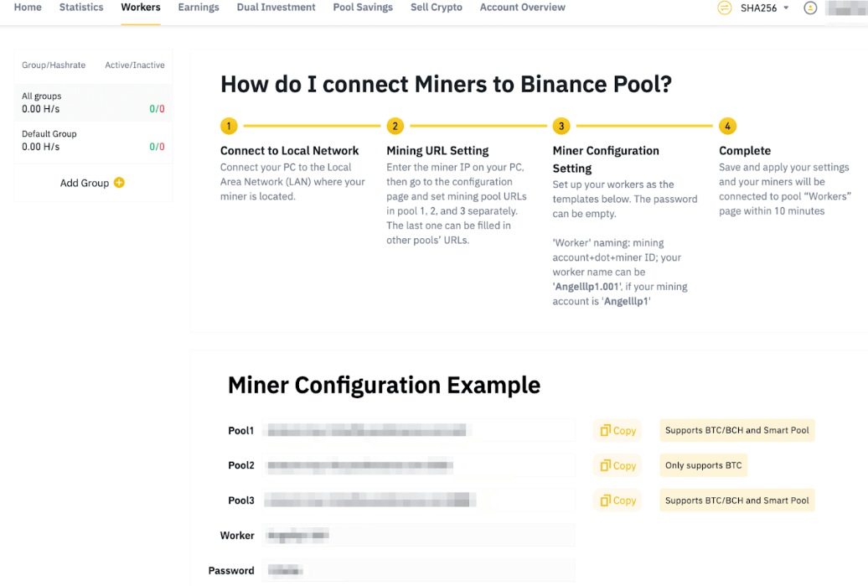Select the Default Group row
This screenshot has width=868, height=586.
pos(93,140)
